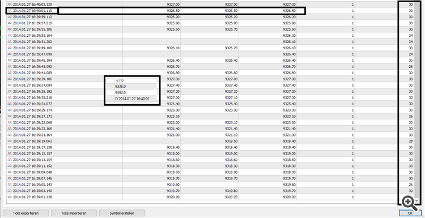
Task: Click the tick icon of row 16:39:33.218
Action: [10, 98]
